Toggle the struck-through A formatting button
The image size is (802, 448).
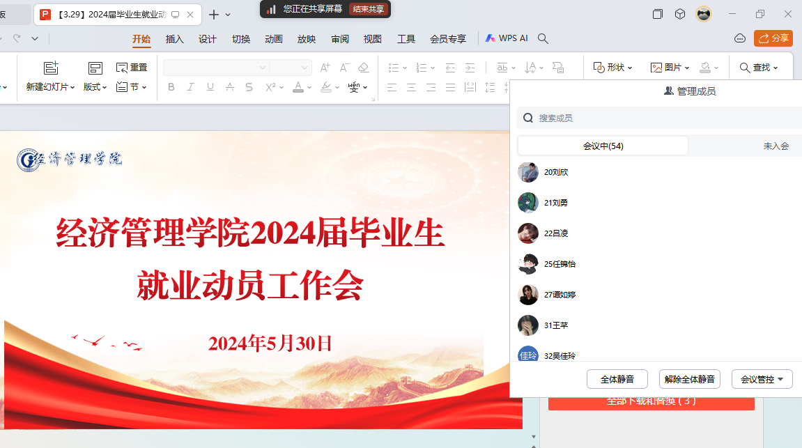pos(230,87)
